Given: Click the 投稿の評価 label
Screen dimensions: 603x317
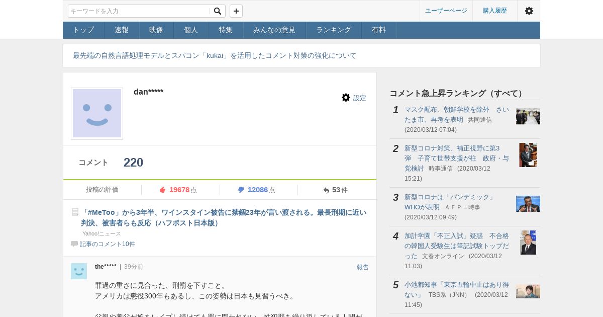Looking at the screenshot, I should coord(103,190).
